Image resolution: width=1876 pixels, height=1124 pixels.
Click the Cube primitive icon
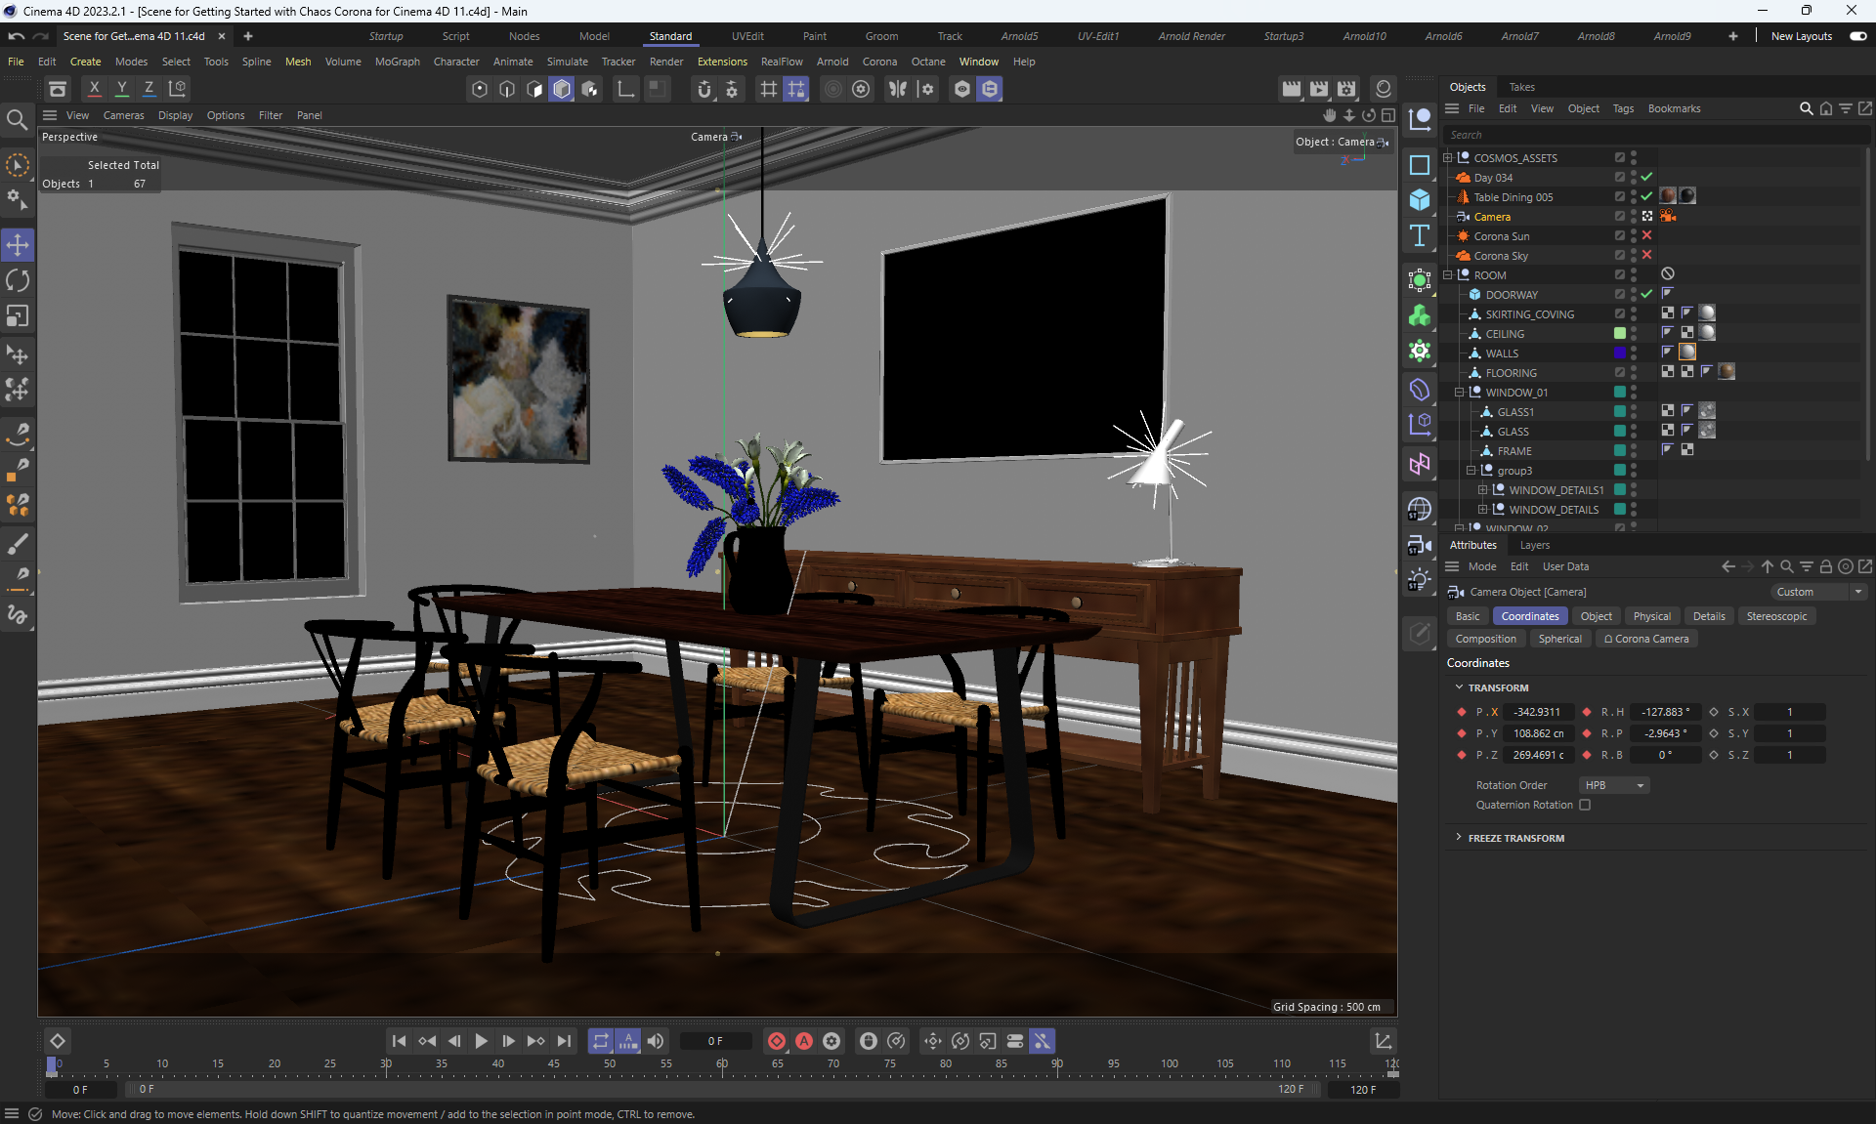pyautogui.click(x=1420, y=200)
